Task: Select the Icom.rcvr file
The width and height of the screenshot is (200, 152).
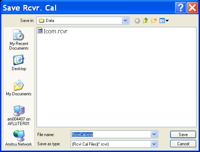Action: tap(53, 31)
